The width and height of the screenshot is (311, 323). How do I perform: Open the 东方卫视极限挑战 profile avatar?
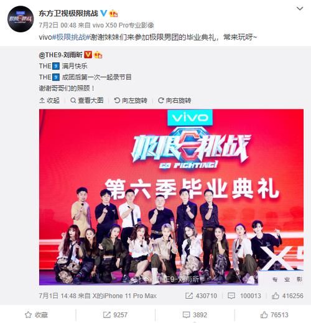pyautogui.click(x=21, y=19)
